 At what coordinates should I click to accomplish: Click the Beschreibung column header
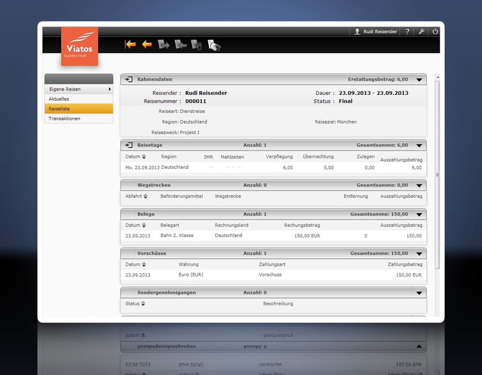point(278,304)
